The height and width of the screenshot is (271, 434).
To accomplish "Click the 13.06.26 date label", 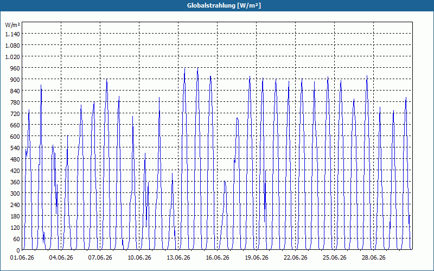I will coord(178,258).
